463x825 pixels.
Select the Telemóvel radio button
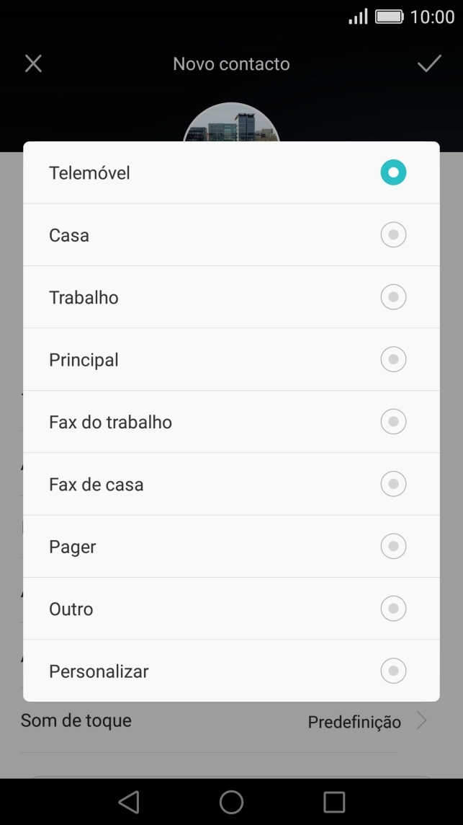tap(392, 172)
